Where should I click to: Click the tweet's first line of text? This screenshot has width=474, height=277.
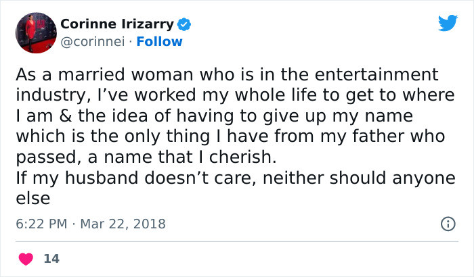[x=227, y=74]
